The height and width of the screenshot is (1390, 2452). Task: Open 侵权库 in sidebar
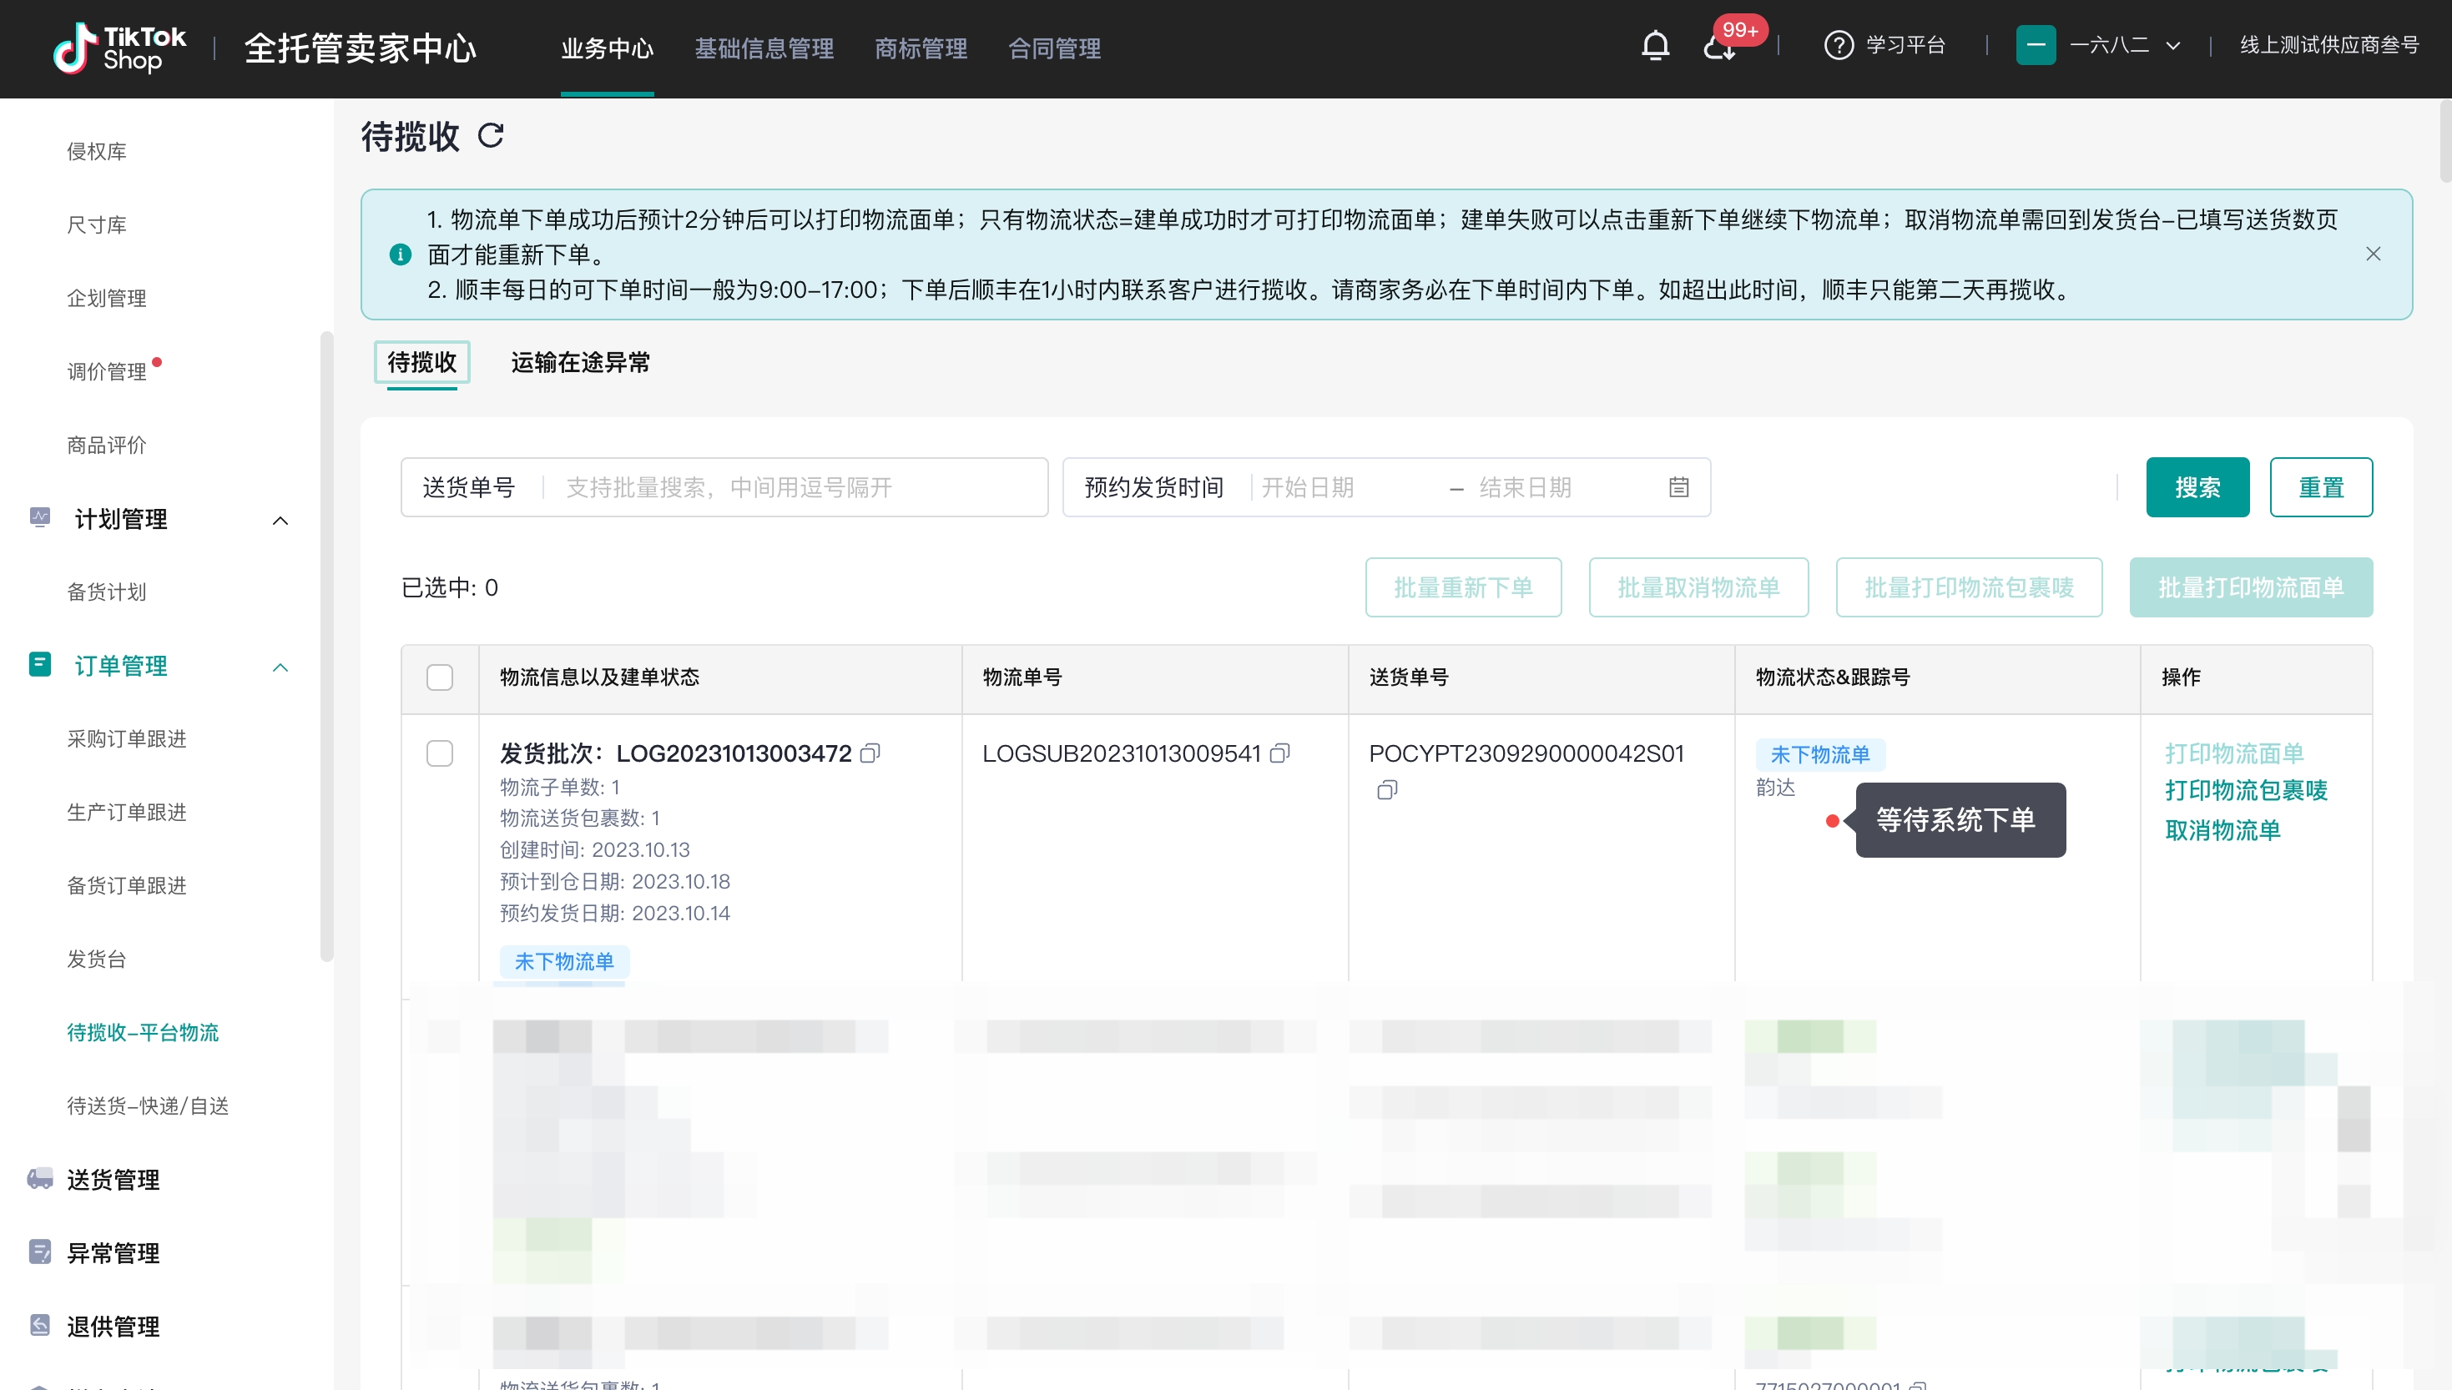click(x=97, y=152)
